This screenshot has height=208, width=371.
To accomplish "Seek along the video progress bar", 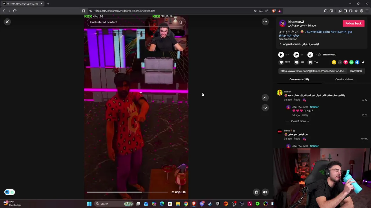I will [x=127, y=192].
